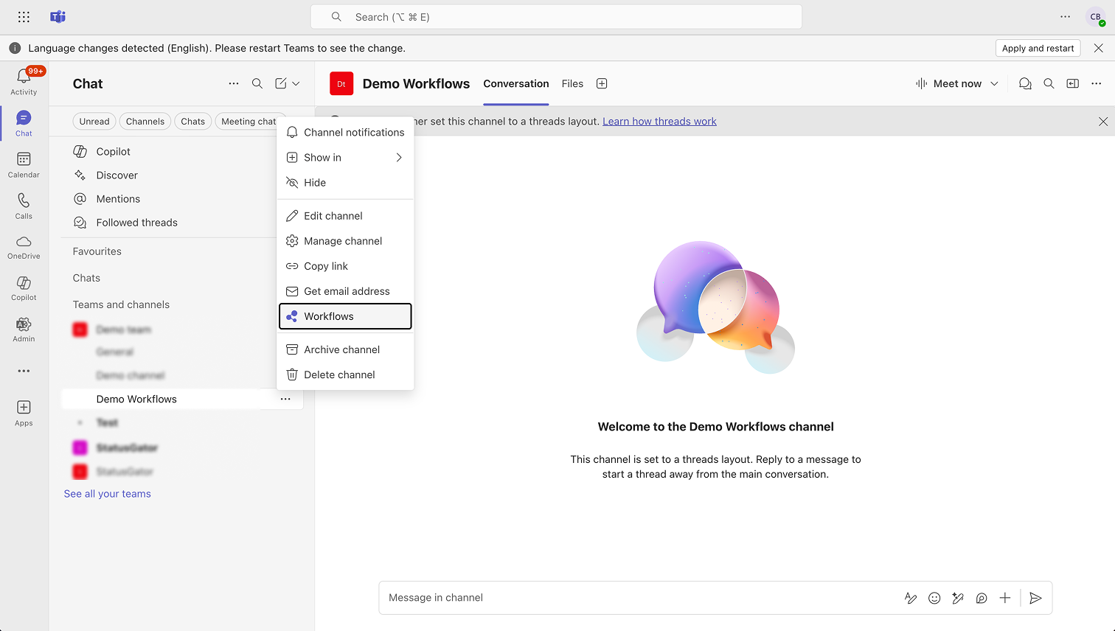This screenshot has height=631, width=1115.
Task: Open profile avatar CB
Action: coord(1096,17)
